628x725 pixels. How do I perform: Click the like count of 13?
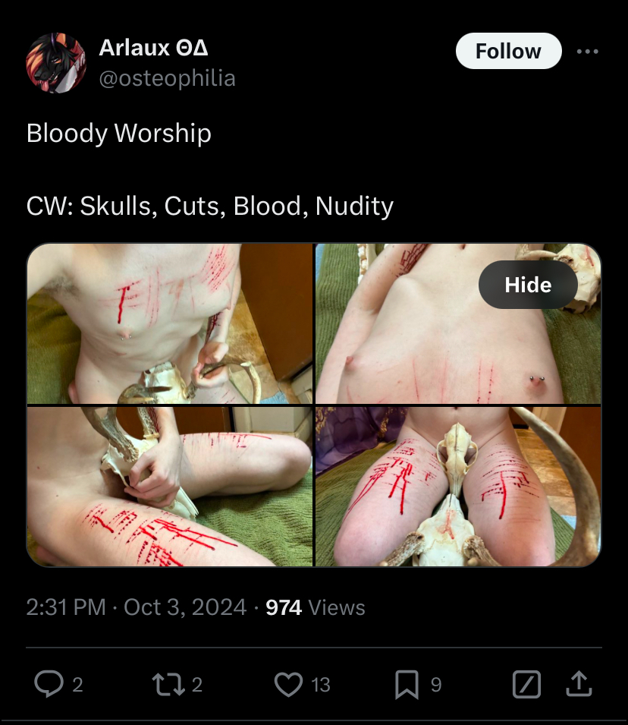[321, 685]
